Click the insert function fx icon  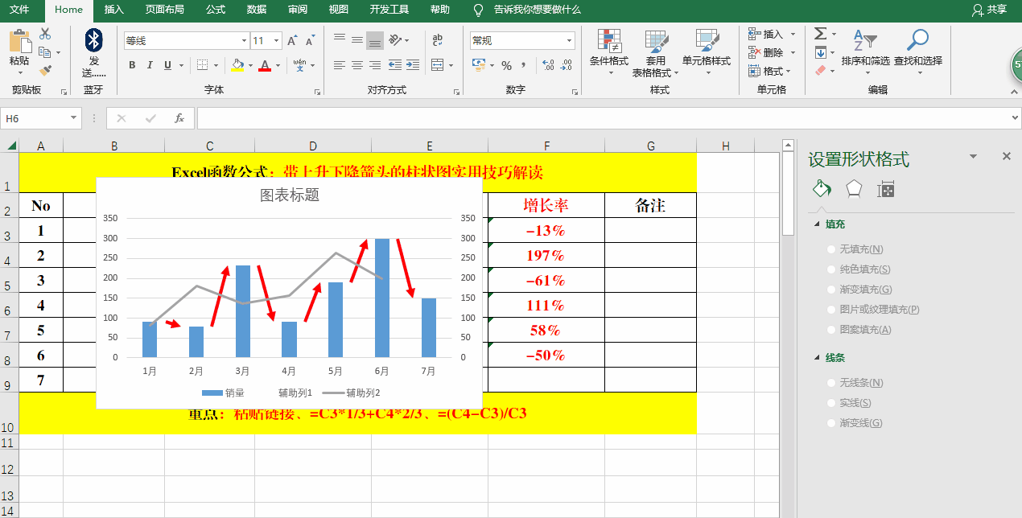coord(179,118)
